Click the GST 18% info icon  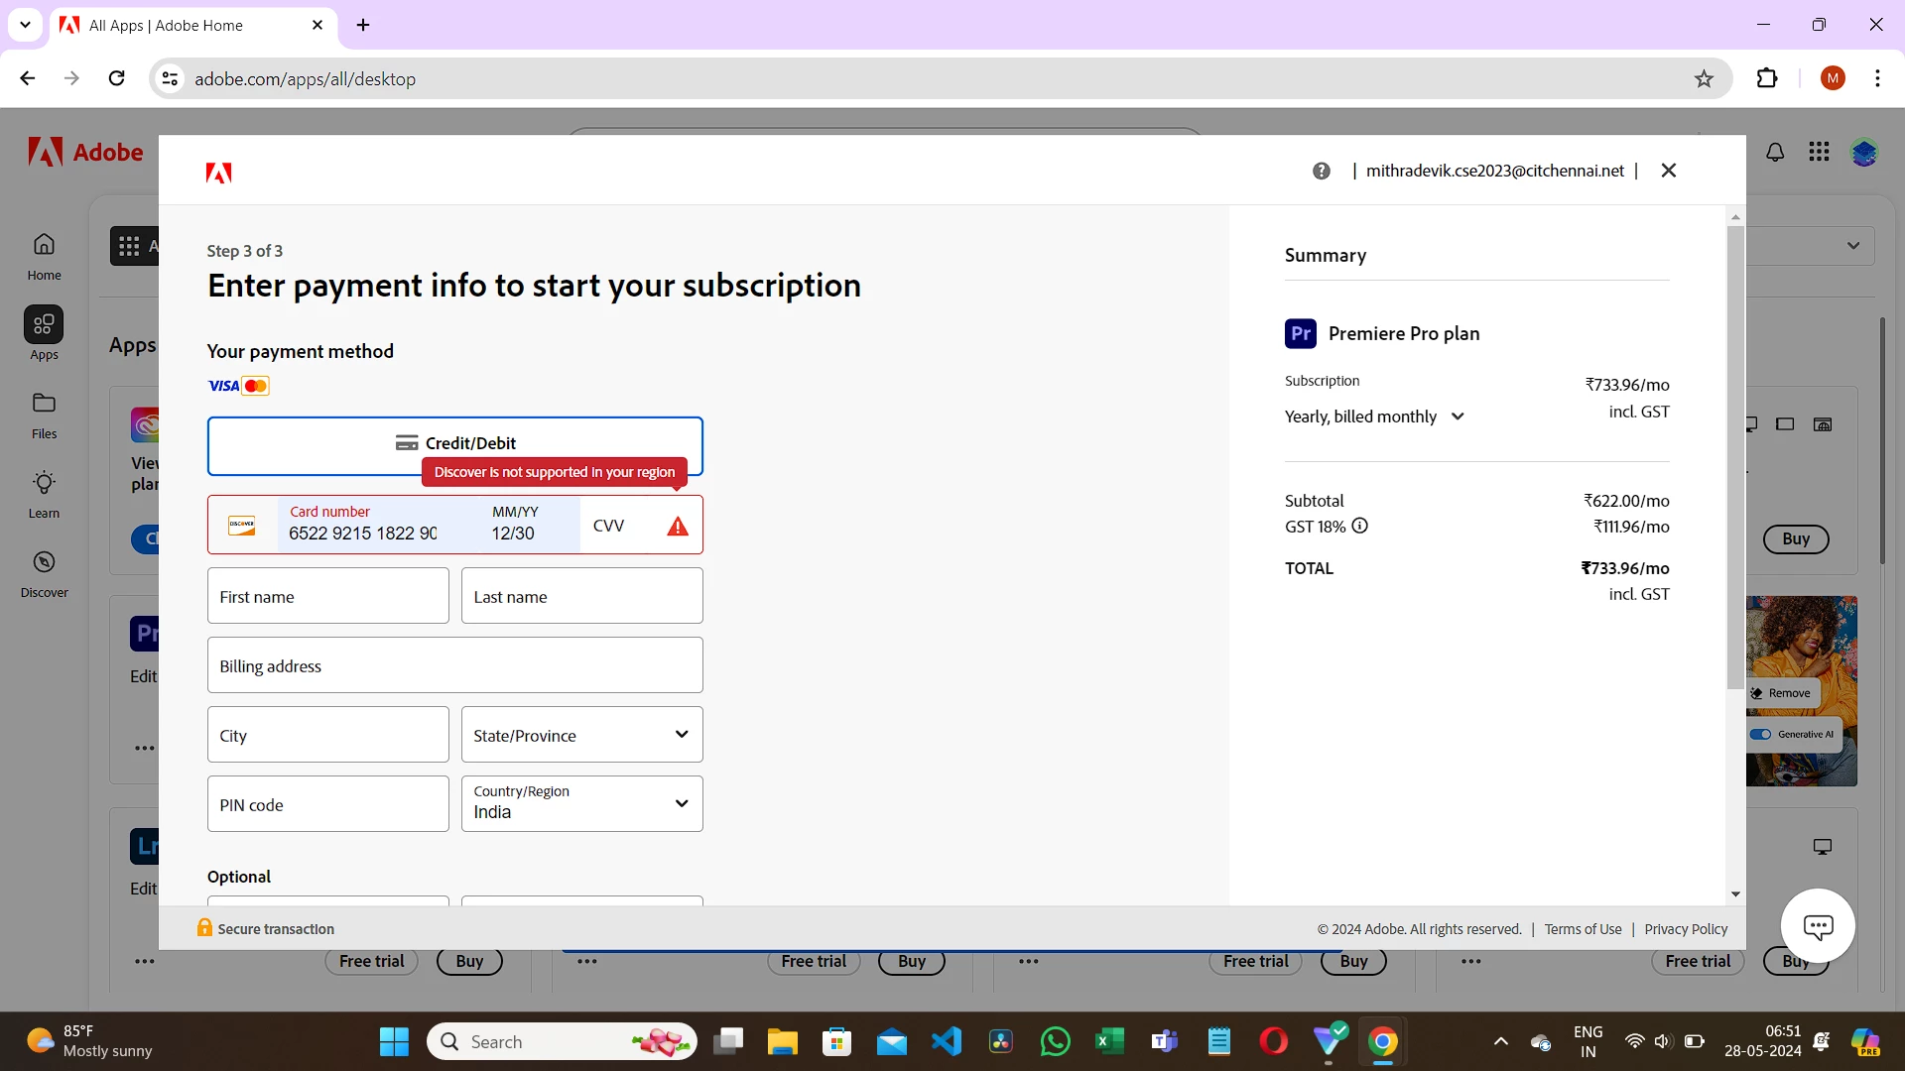coord(1360,527)
